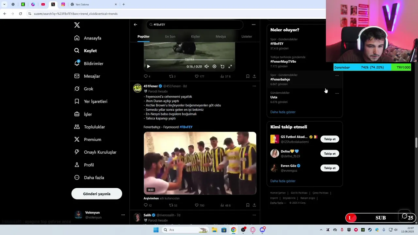
Task: Bookmark the 451Fener post
Action: point(248,205)
